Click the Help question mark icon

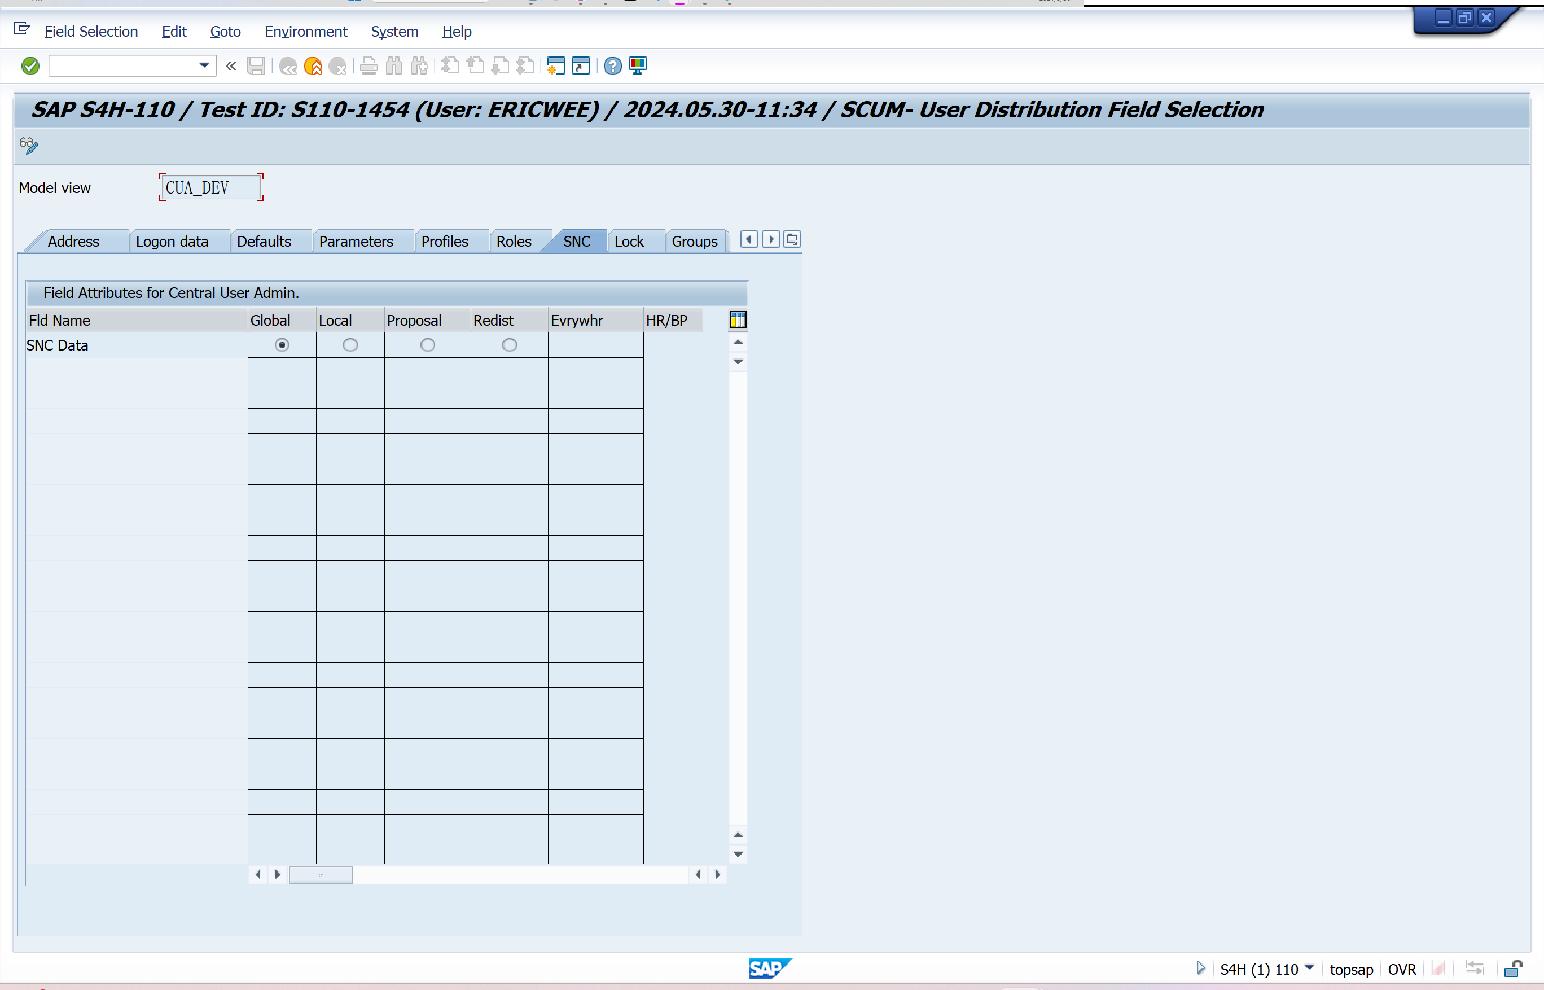613,65
